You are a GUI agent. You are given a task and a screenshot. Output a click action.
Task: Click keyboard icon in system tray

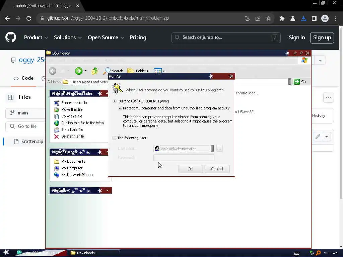tap(297, 254)
